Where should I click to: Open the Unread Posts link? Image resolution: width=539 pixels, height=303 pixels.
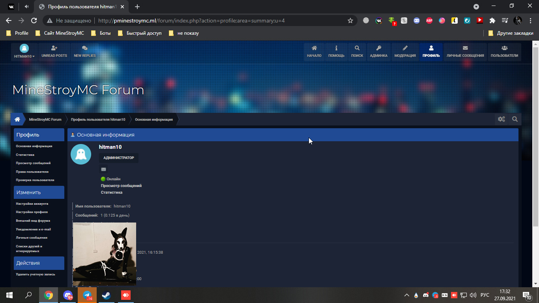point(54,52)
